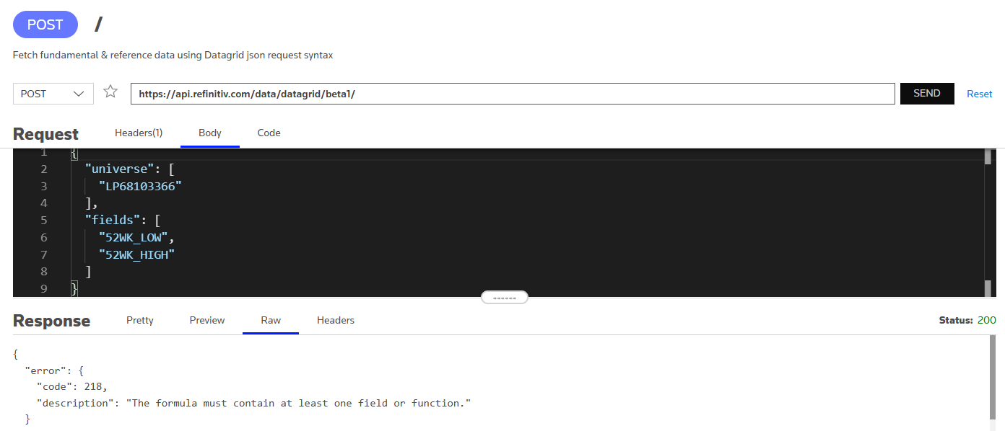Switch to the Code tab
1005x431 pixels.
point(269,133)
